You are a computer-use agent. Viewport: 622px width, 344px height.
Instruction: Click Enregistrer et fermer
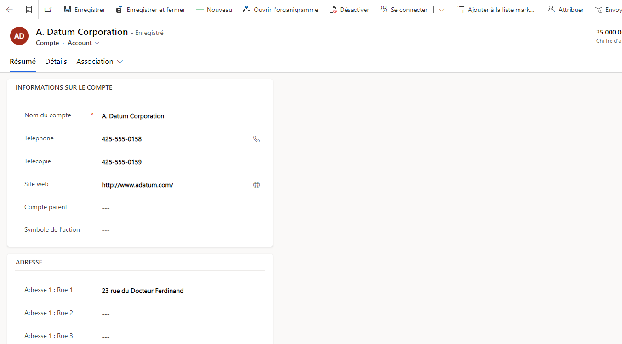(151, 10)
